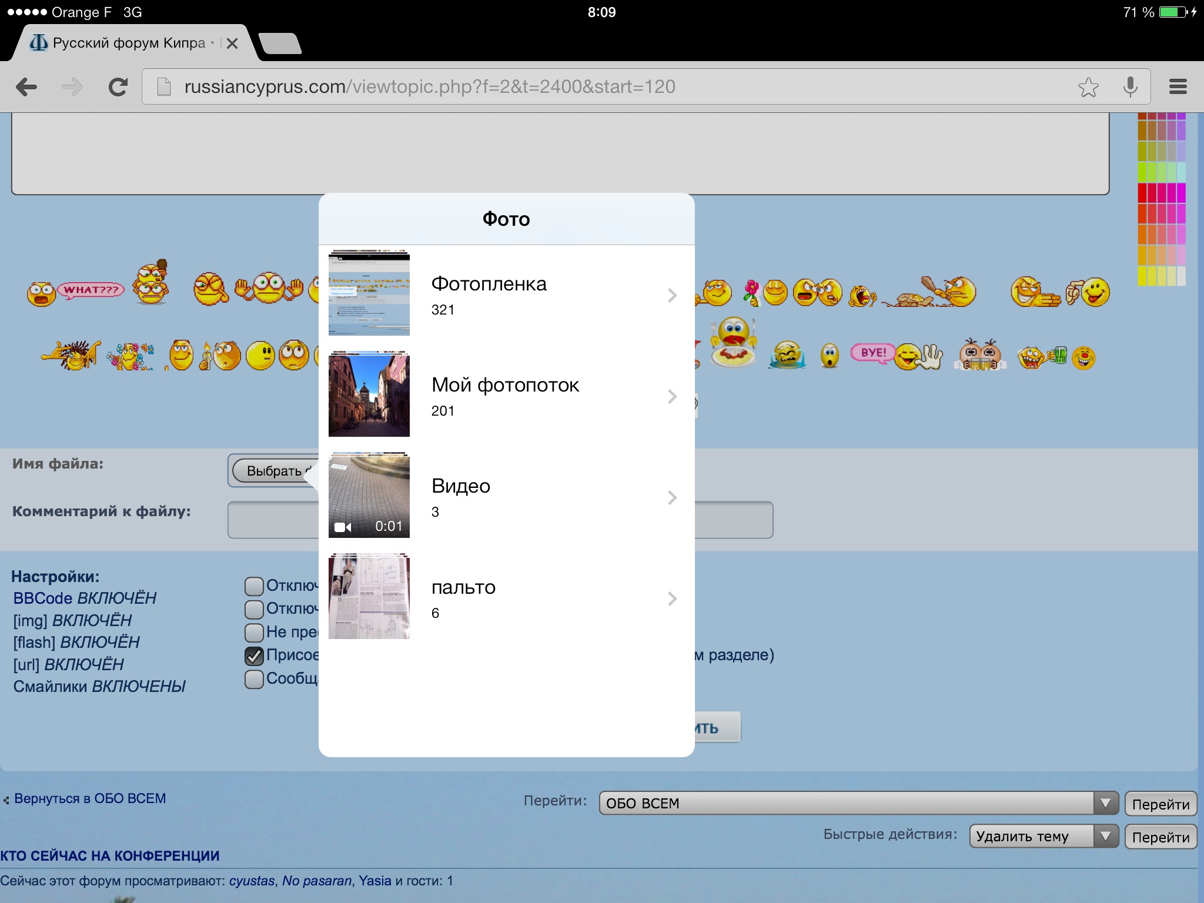The width and height of the screenshot is (1204, 903).
Task: Pick the bright red color swatch
Action: [x=1143, y=193]
